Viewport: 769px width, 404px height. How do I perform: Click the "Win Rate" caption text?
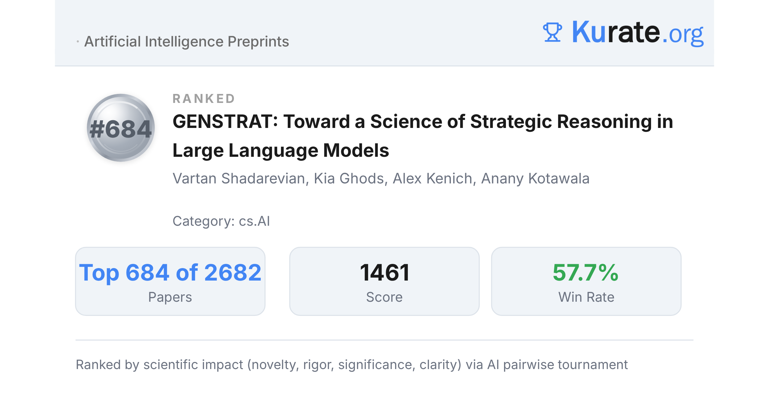586,297
